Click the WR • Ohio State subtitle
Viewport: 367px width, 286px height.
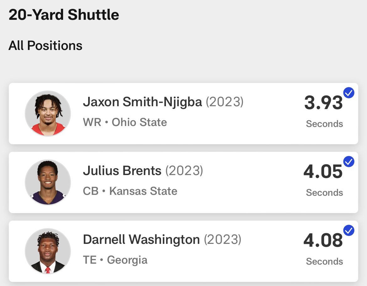125,122
